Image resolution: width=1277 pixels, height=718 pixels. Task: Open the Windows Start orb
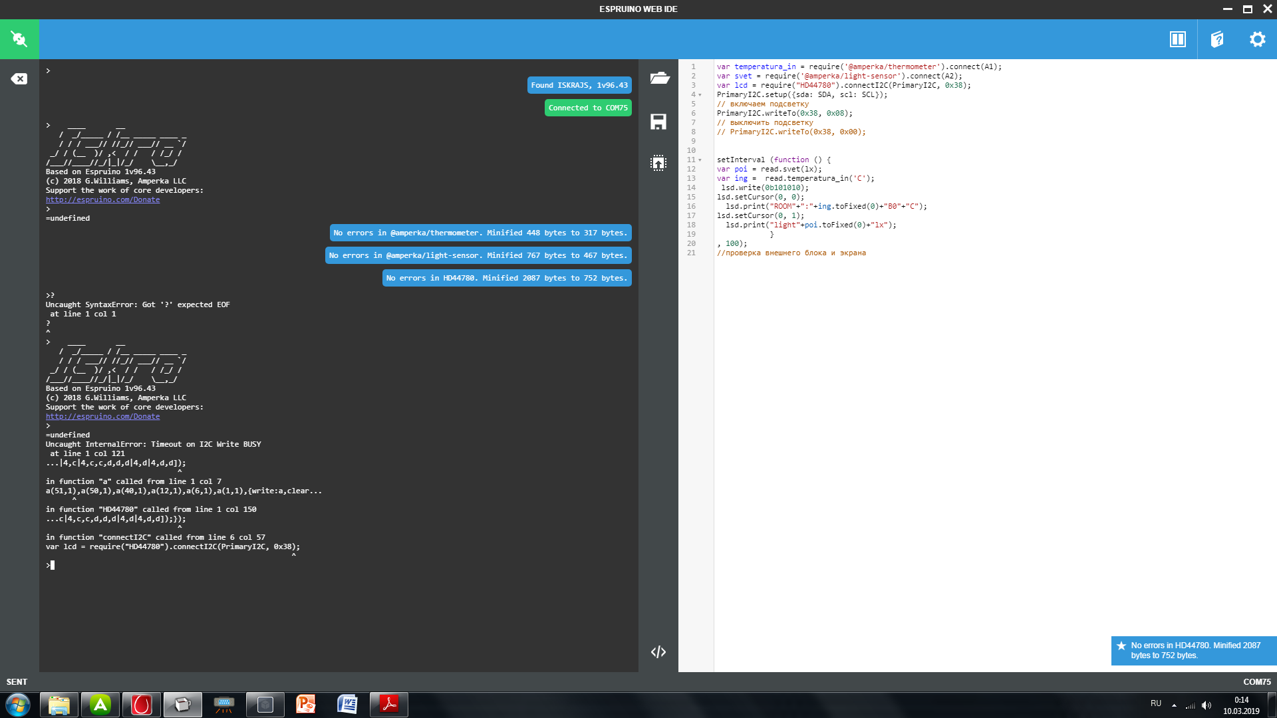click(x=18, y=705)
